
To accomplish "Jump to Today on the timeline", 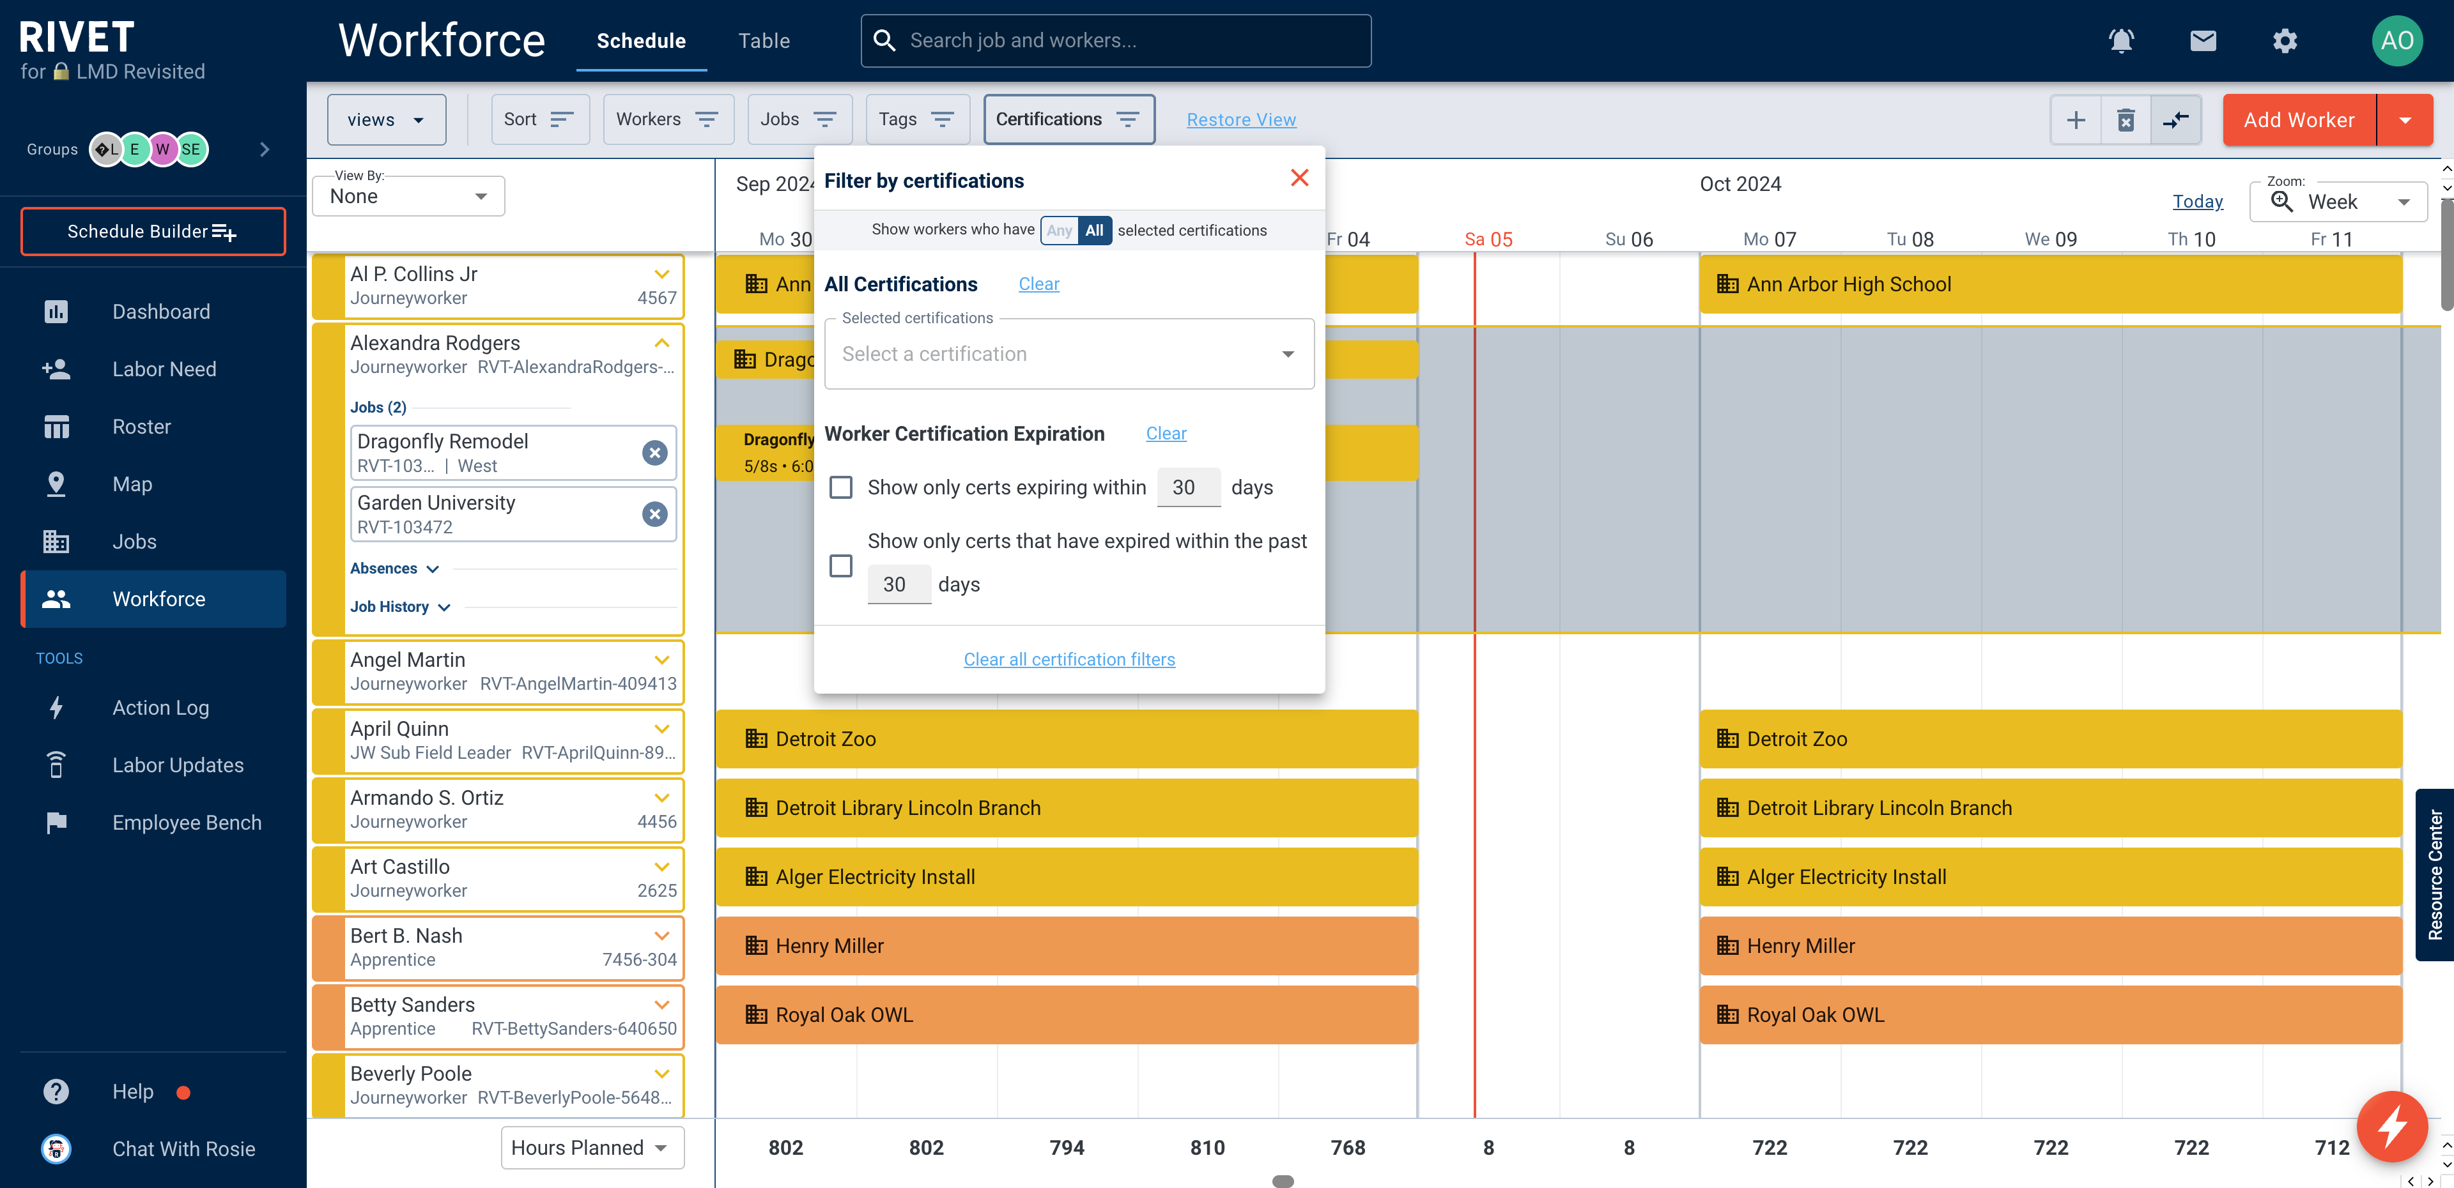I will pos(2198,201).
